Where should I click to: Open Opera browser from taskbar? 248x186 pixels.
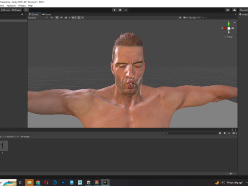(x=46, y=182)
